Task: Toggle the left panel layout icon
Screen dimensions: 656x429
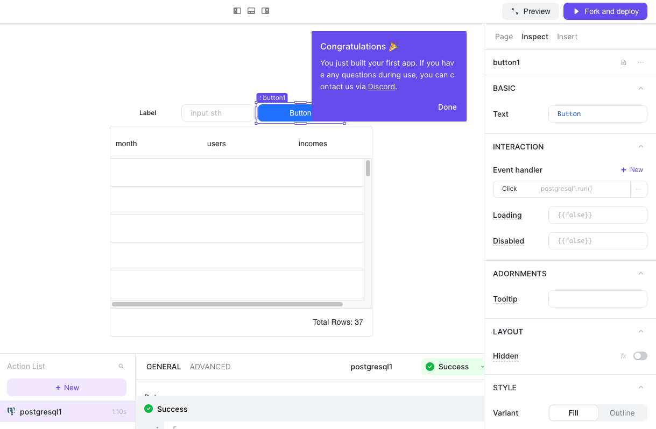Action: point(237,11)
